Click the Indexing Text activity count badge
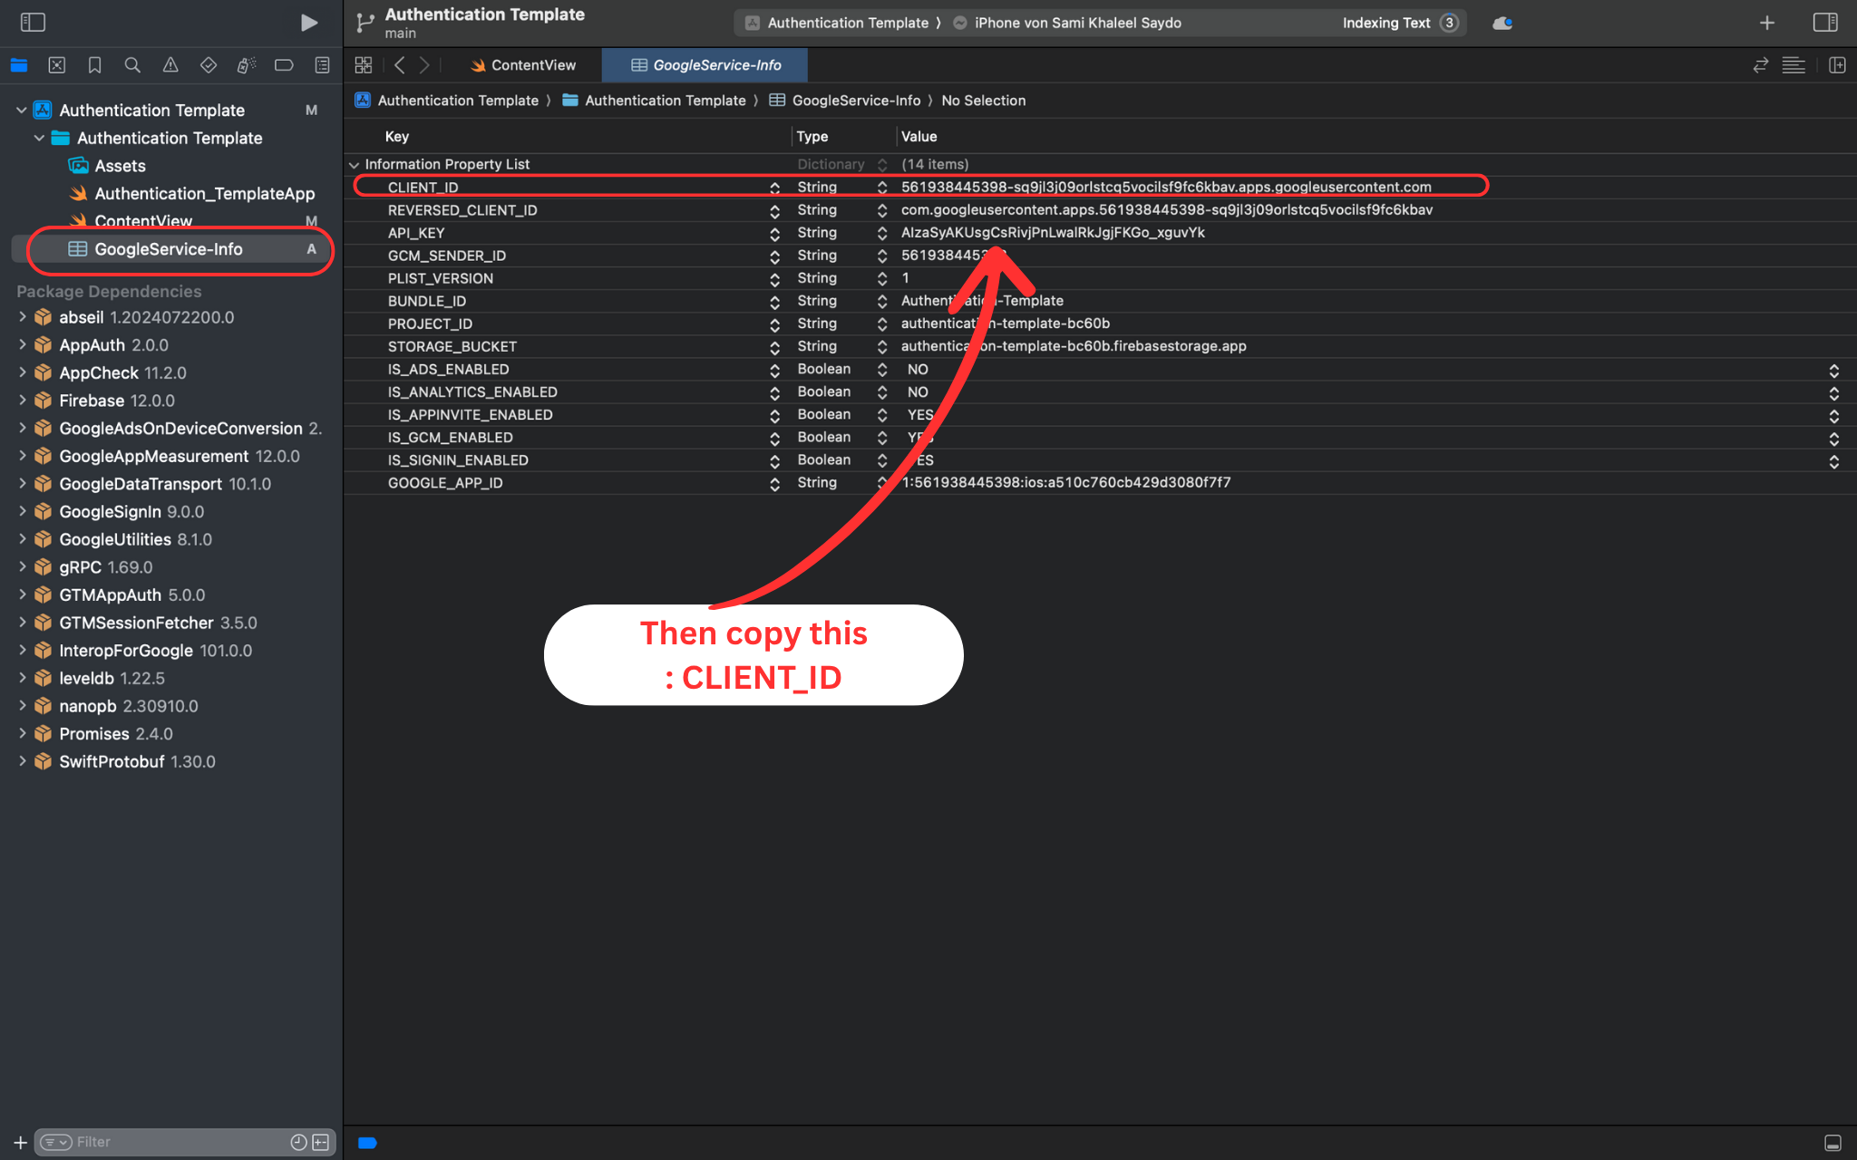Viewport: 1857px width, 1160px height. pos(1449,23)
